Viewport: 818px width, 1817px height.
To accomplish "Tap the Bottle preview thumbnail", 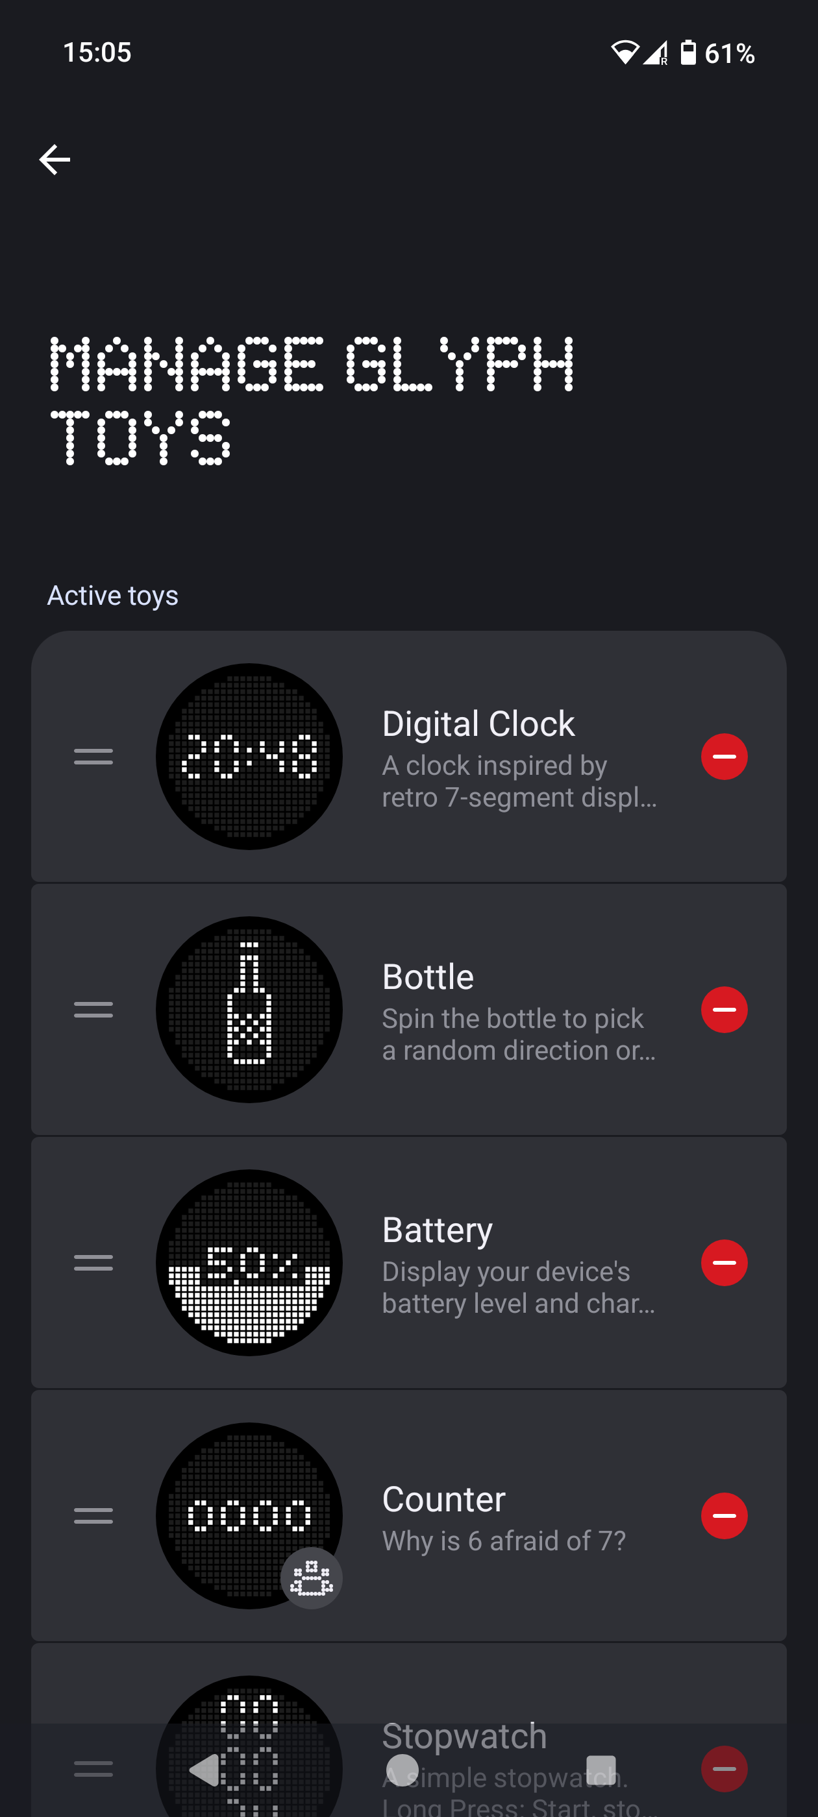I will (x=249, y=1009).
